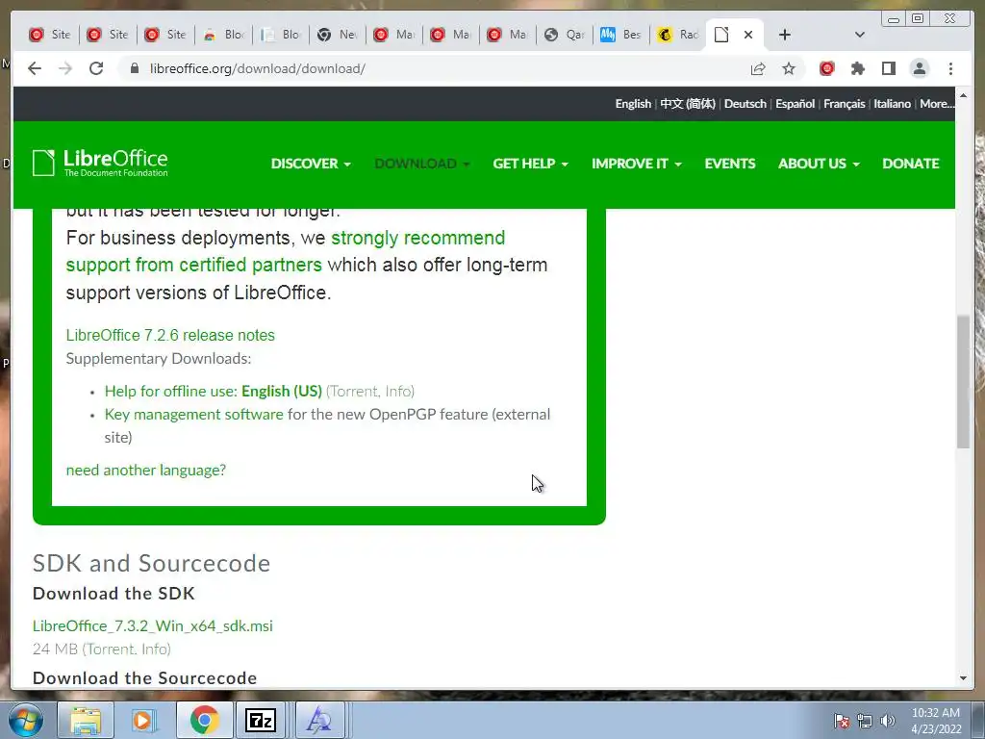
Task: Share this page via share icon
Action: coord(758,68)
